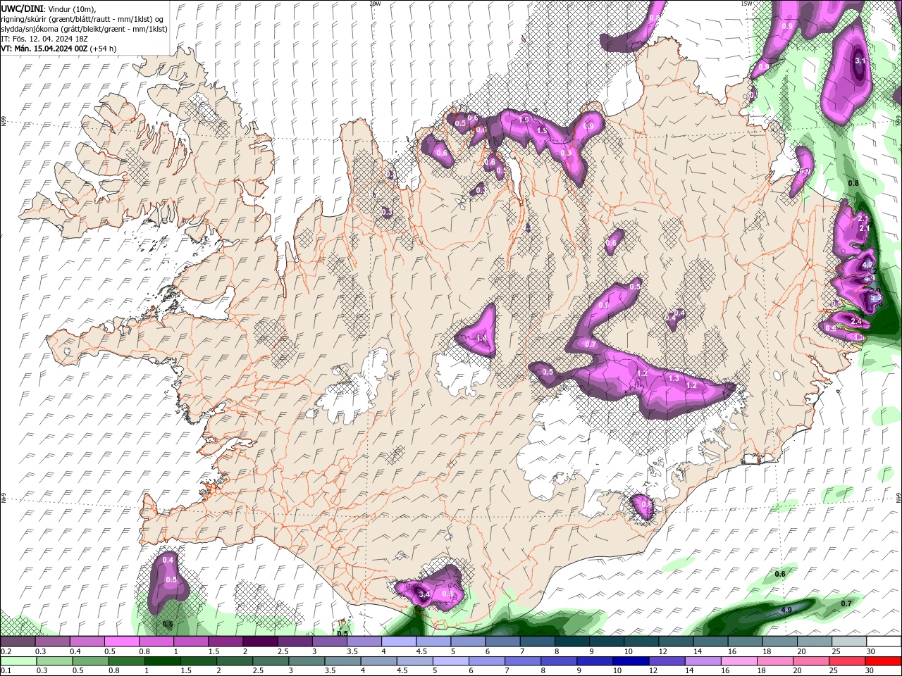Click the crimson swatch at 25 in rain scale
This screenshot has width=902, height=676.
pyautogui.click(x=847, y=661)
